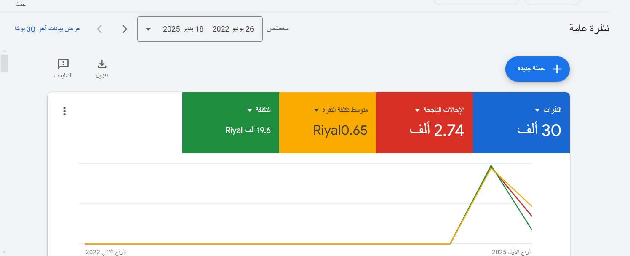Viewport: 630px width, 256px height.
Task: Click the plus icon on حملة جديدة
Action: [x=557, y=69]
